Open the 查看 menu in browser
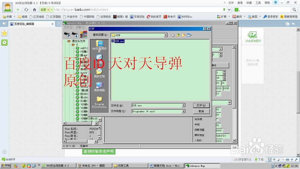This screenshot has width=300, height=169. coord(240,3)
